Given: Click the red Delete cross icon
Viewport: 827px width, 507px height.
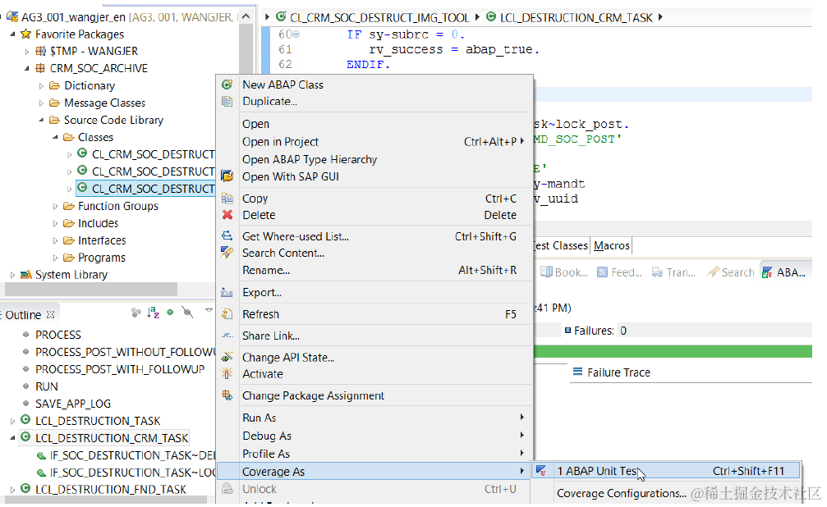Looking at the screenshot, I should [x=227, y=214].
